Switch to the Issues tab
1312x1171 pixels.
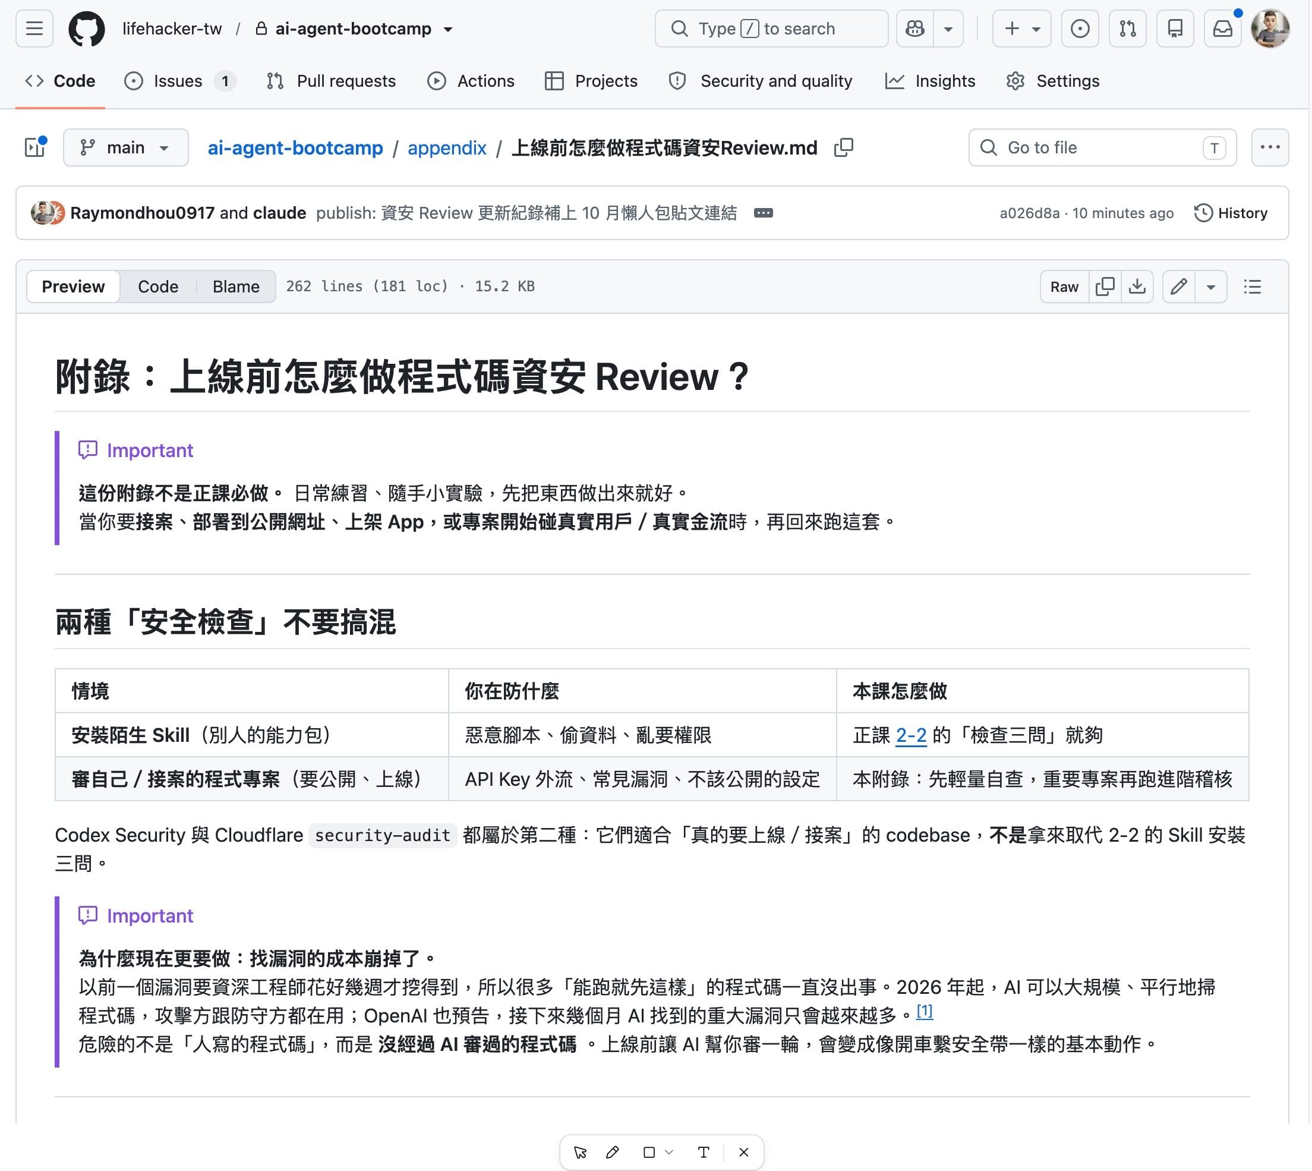coord(179,81)
